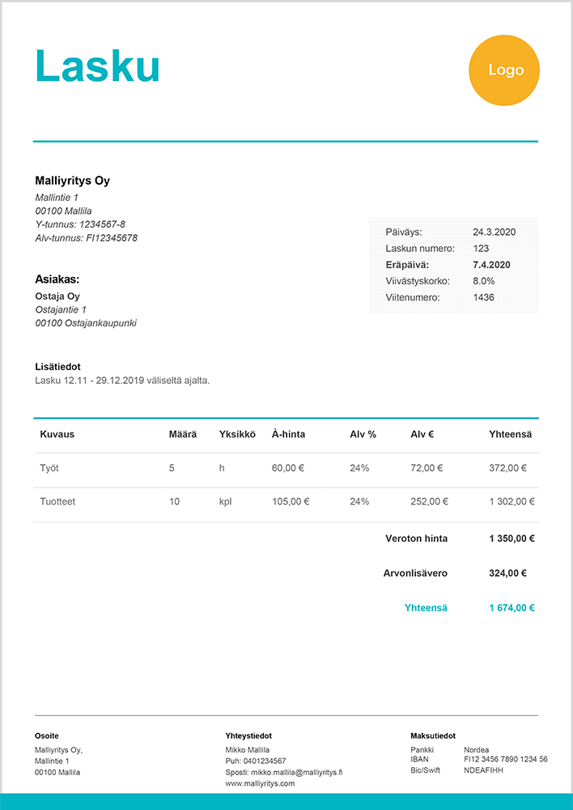Screen dimensions: 573x810
Task: Click the Alv % column header
Action: coord(363,434)
